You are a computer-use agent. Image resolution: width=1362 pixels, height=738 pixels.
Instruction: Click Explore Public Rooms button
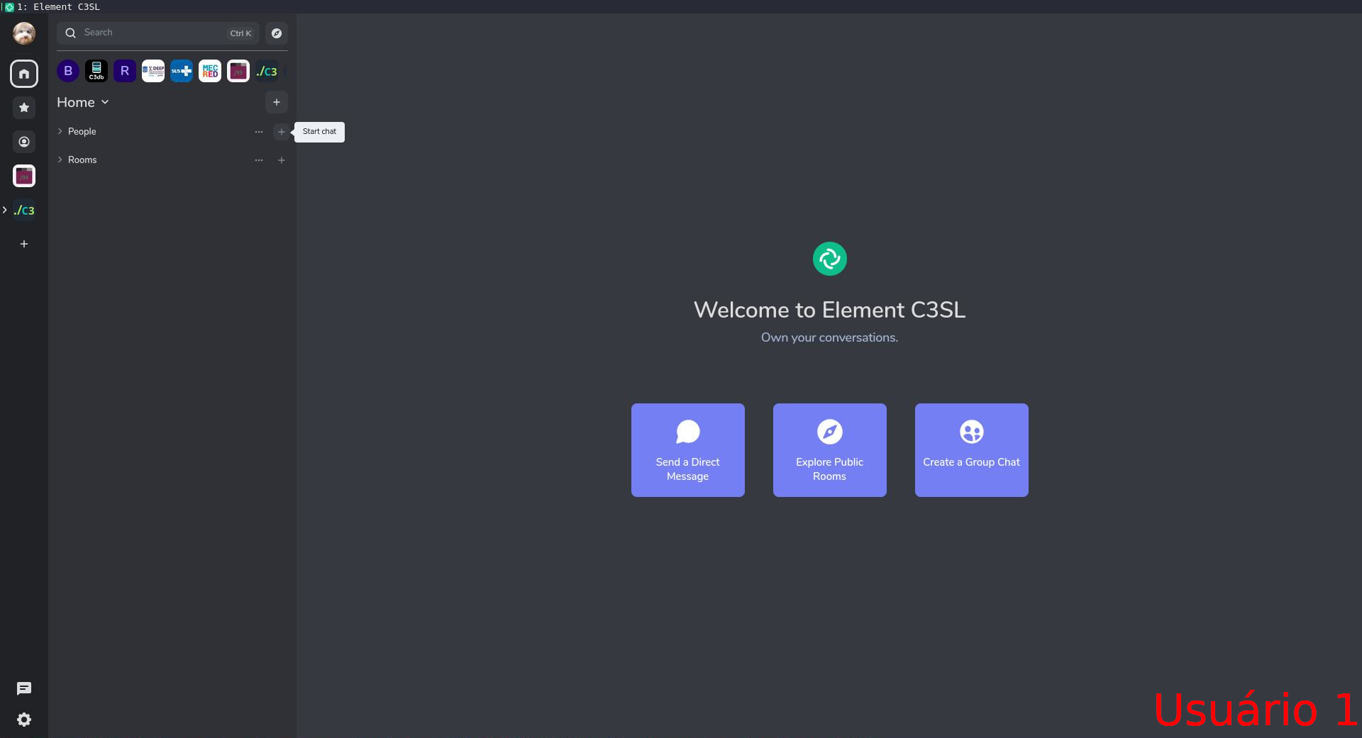click(x=829, y=449)
